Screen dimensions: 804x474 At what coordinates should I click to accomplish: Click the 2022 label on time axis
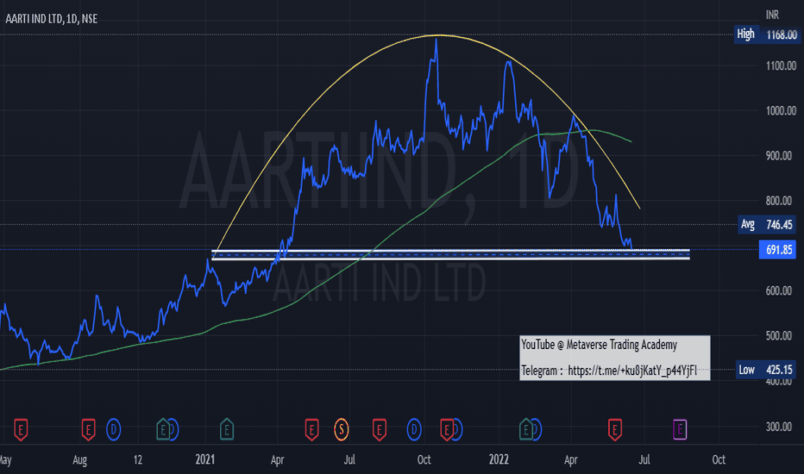[x=499, y=459]
